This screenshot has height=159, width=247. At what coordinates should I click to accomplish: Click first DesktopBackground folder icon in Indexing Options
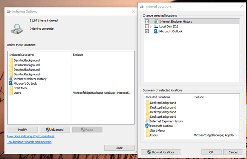pyautogui.click(x=11, y=60)
